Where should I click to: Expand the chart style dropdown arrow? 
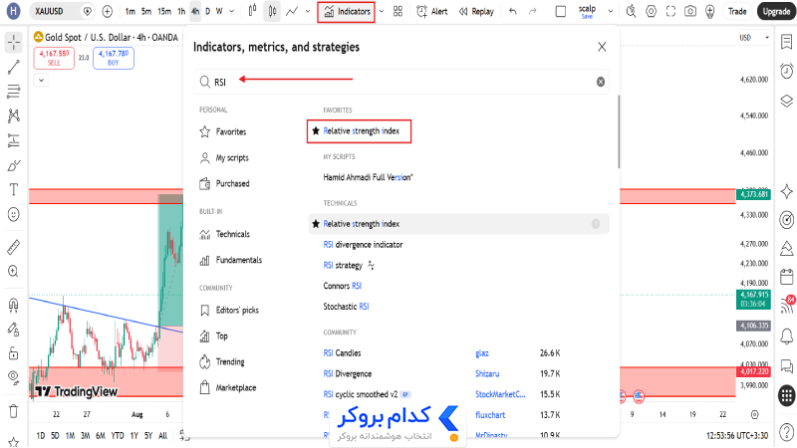point(308,11)
